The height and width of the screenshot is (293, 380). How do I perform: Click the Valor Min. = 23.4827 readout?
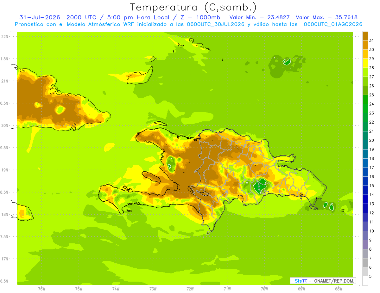[259, 17]
